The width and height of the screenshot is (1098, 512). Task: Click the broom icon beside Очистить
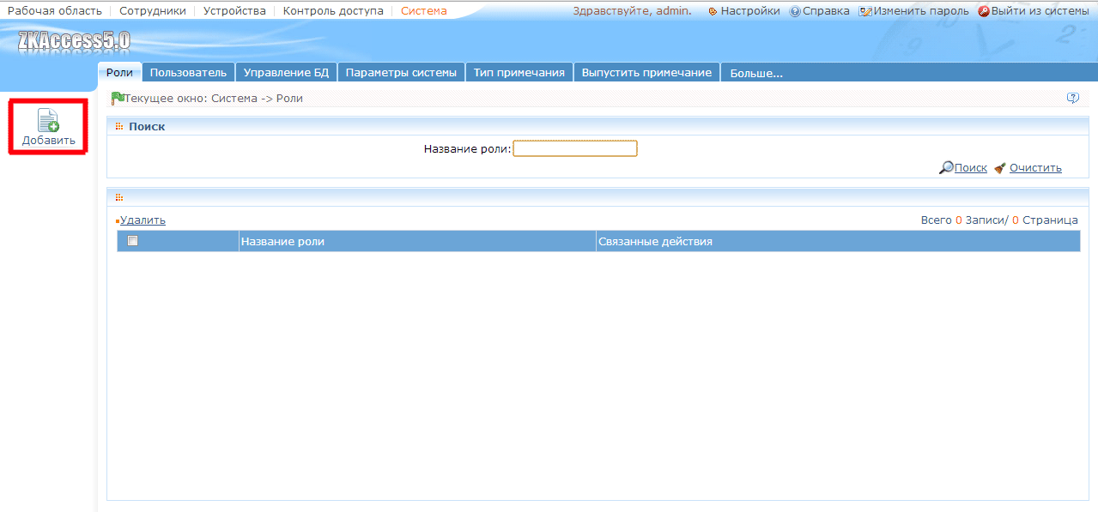[x=1000, y=168]
